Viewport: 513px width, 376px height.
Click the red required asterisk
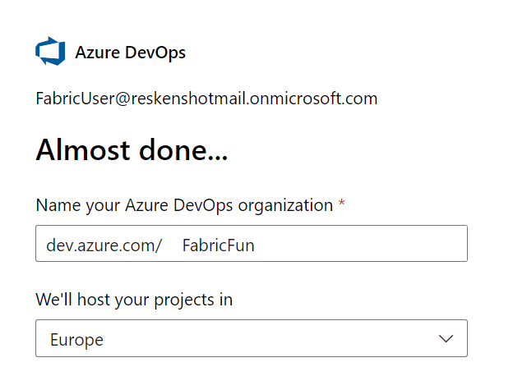pyautogui.click(x=341, y=204)
